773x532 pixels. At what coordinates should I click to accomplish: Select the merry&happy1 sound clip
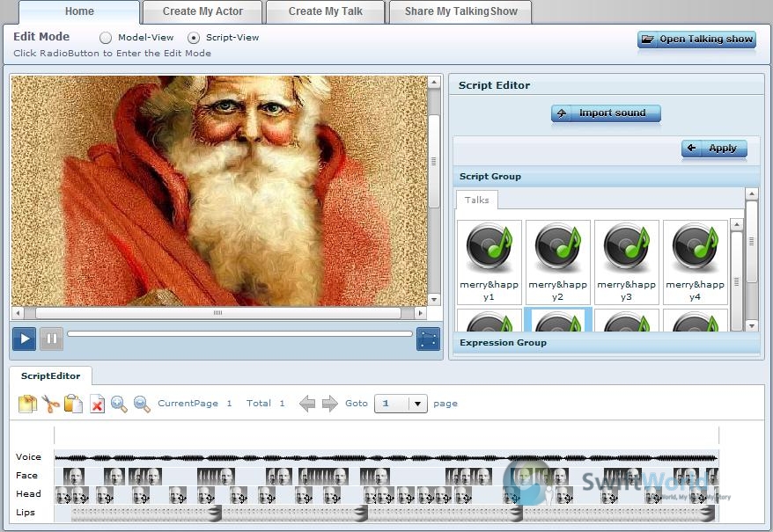tap(489, 262)
